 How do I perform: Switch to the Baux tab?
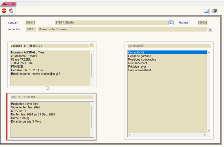7,4
